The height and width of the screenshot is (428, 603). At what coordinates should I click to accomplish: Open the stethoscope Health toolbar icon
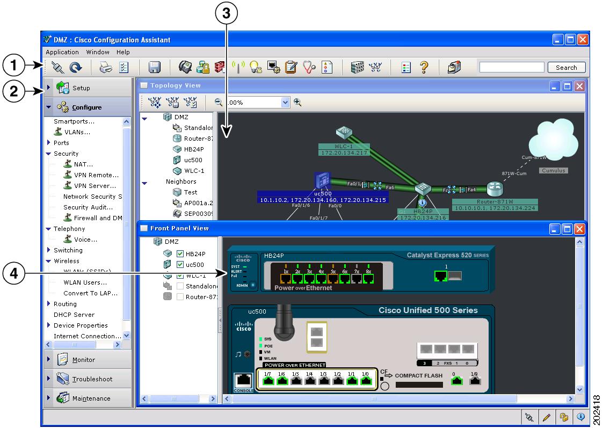tap(309, 67)
